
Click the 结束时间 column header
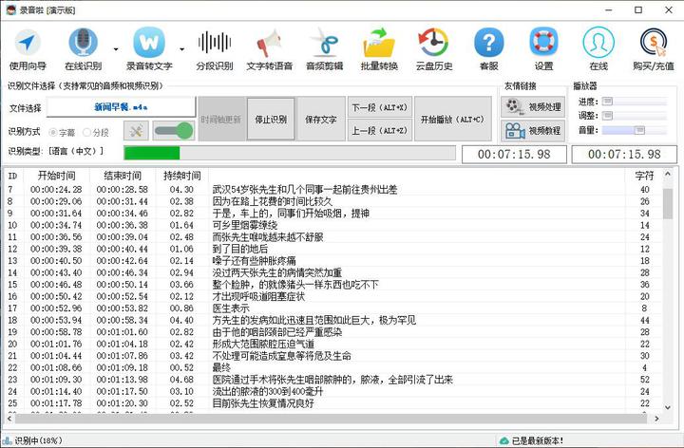point(123,176)
